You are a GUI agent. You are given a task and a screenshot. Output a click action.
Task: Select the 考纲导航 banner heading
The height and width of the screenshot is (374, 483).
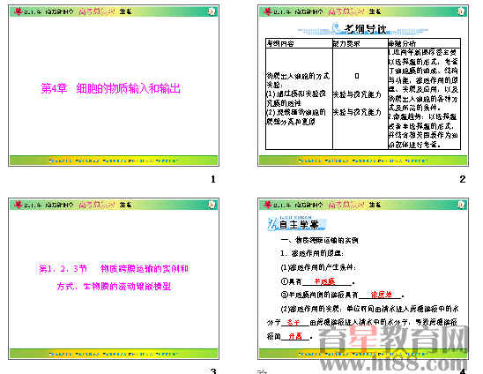pyautogui.click(x=364, y=29)
